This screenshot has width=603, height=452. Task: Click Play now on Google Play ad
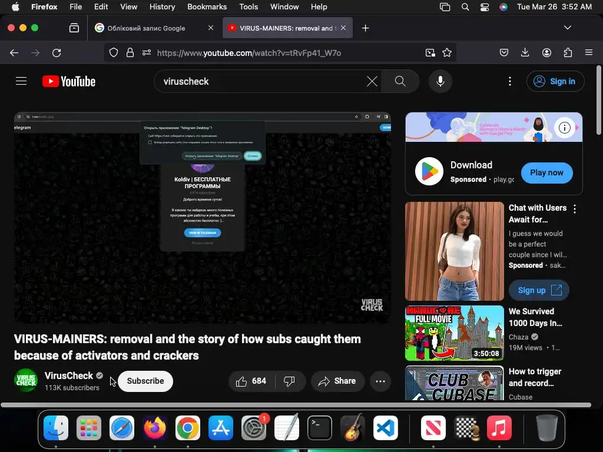tap(546, 172)
